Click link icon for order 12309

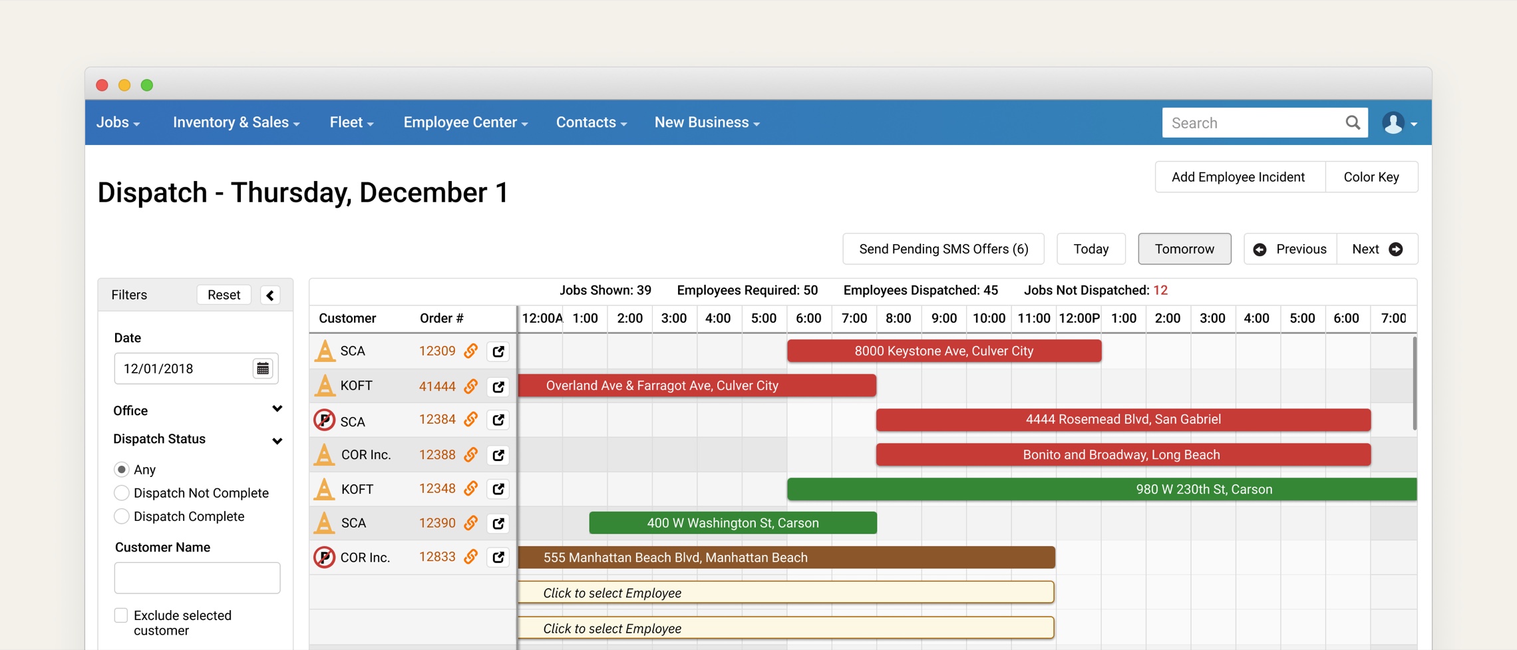pos(471,351)
